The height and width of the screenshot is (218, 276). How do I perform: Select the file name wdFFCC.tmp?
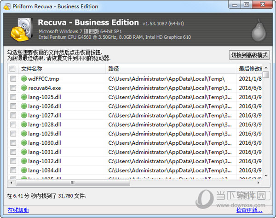click(x=44, y=79)
